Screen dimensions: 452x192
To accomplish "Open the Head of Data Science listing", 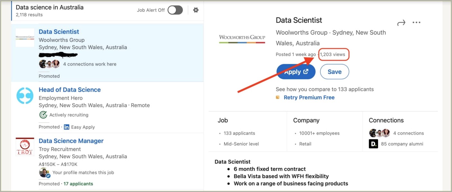I will click(x=69, y=90).
